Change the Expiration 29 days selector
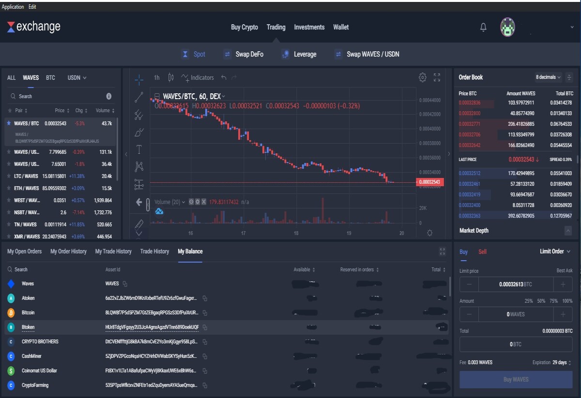Image resolution: width=581 pixels, height=398 pixels. tap(562, 362)
